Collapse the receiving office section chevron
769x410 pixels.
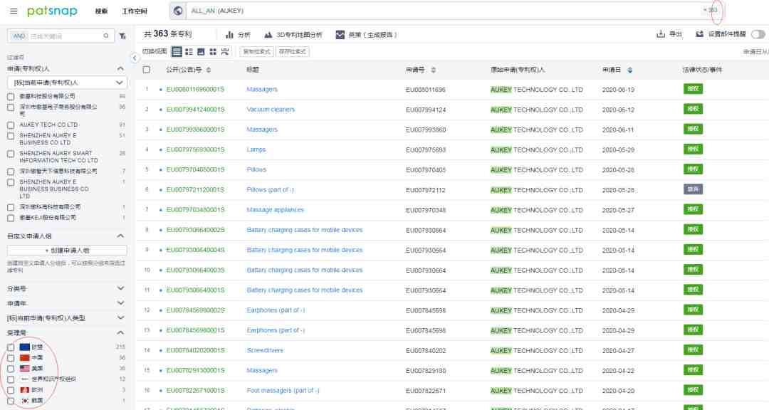120,332
